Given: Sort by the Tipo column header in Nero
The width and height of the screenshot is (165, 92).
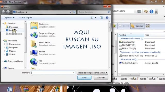Looking at the screenshot, I should click(154, 35).
